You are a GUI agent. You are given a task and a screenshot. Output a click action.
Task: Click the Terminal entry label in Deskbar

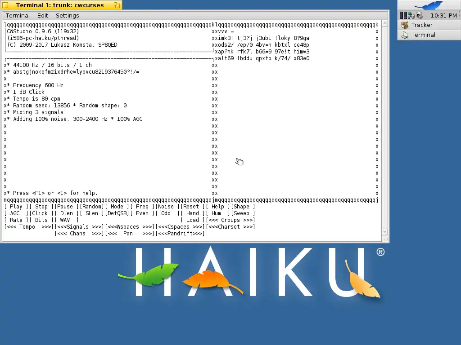(x=423, y=35)
